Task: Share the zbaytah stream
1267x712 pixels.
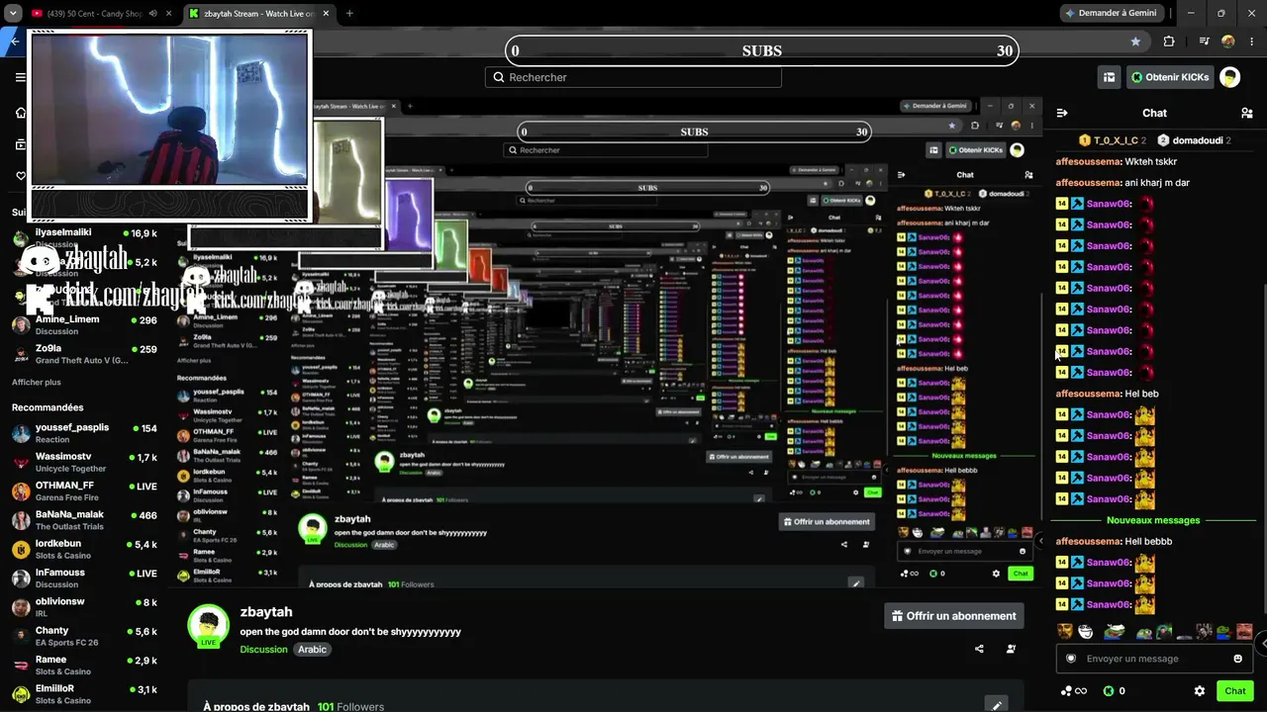Action: pyautogui.click(x=979, y=649)
